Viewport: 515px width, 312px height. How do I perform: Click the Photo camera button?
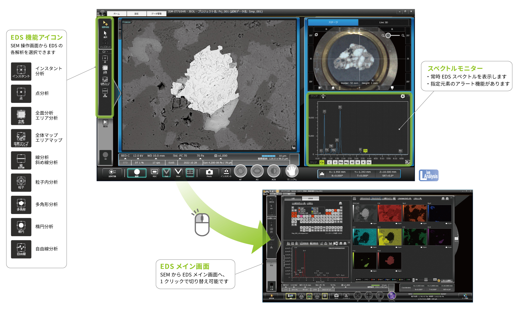(209, 172)
